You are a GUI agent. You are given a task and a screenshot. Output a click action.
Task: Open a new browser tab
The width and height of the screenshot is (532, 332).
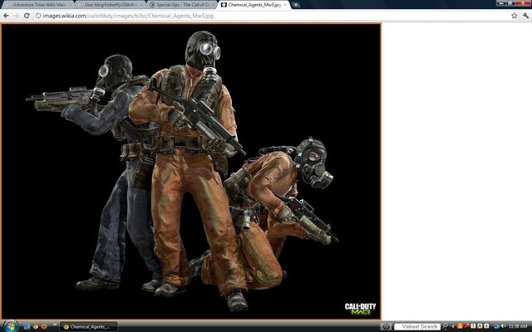[x=296, y=5]
